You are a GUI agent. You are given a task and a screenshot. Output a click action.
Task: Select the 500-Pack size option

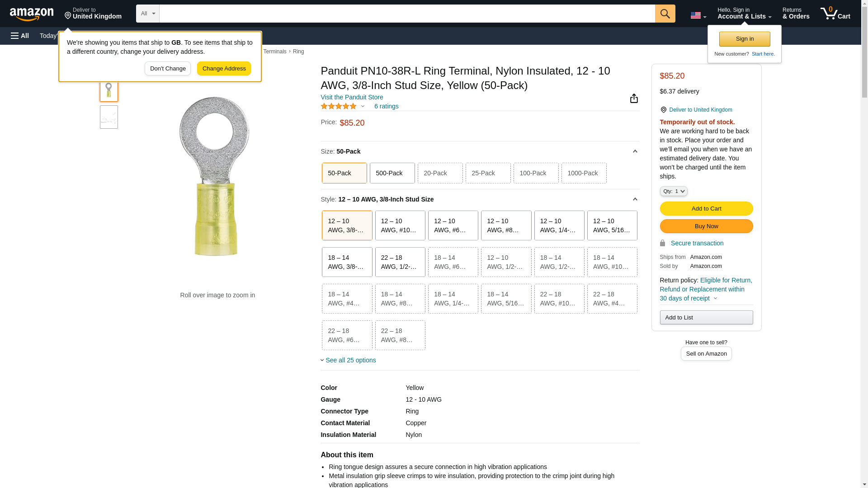(x=392, y=173)
